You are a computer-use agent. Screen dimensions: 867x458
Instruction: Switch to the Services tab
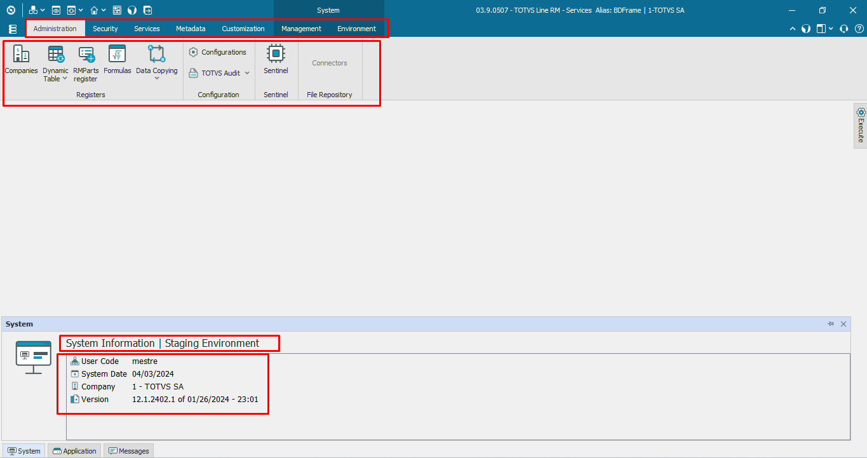[147, 29]
